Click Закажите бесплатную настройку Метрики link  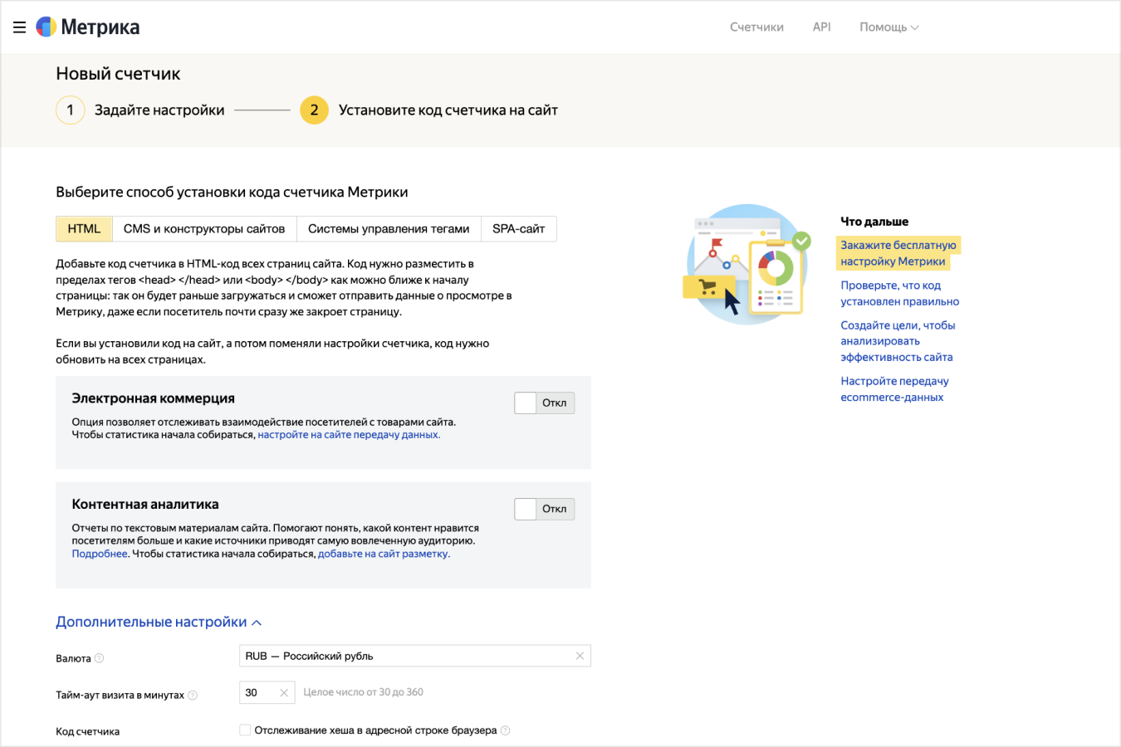coord(898,253)
